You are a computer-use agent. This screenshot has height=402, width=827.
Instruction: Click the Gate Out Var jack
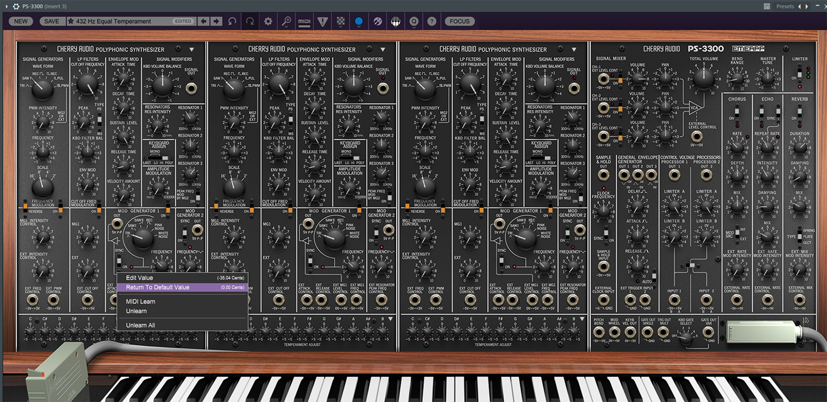click(x=709, y=333)
